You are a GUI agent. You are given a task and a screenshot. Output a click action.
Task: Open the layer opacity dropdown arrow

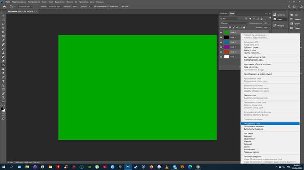pos(269,23)
